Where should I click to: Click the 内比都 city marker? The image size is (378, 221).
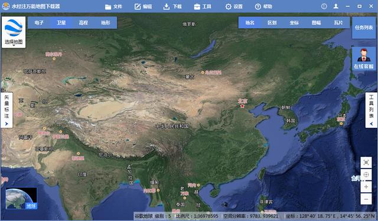(x=158, y=190)
